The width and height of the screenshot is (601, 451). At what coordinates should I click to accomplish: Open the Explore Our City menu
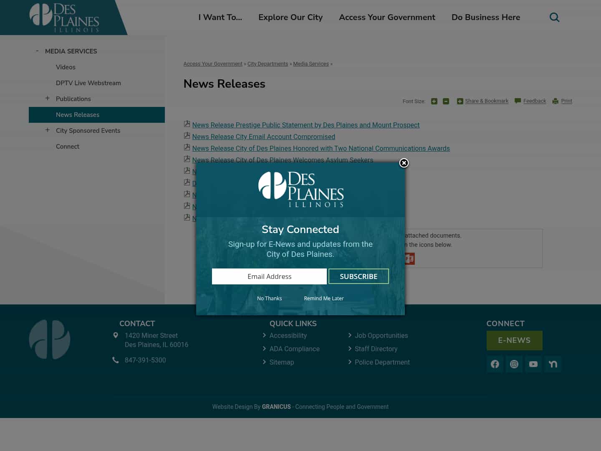(x=290, y=17)
